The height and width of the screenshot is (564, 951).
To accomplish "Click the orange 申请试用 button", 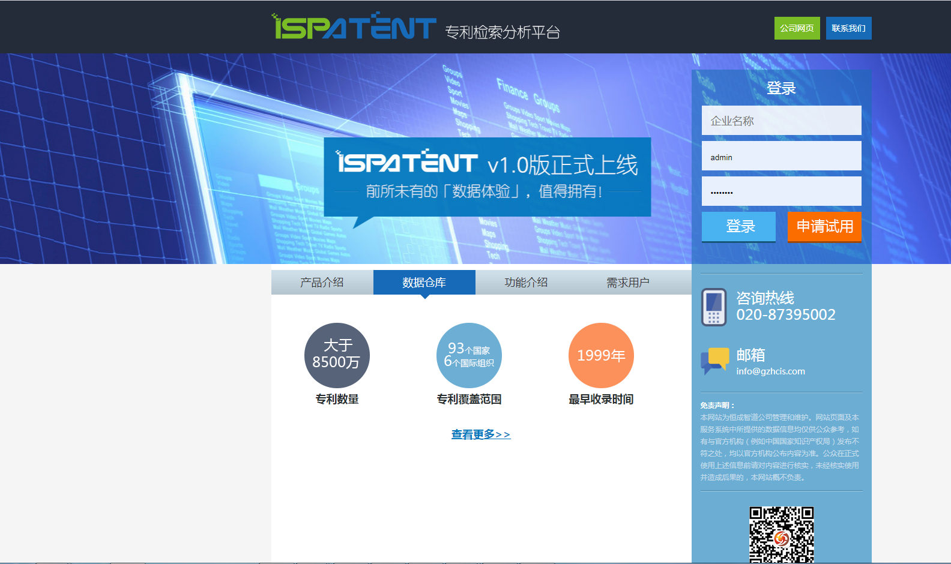I will 824,227.
